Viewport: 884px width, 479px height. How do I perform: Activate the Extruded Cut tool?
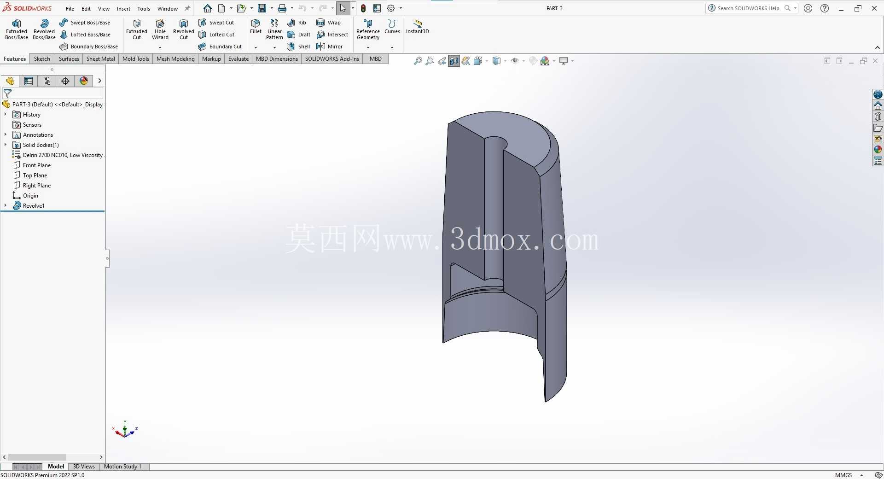(137, 29)
